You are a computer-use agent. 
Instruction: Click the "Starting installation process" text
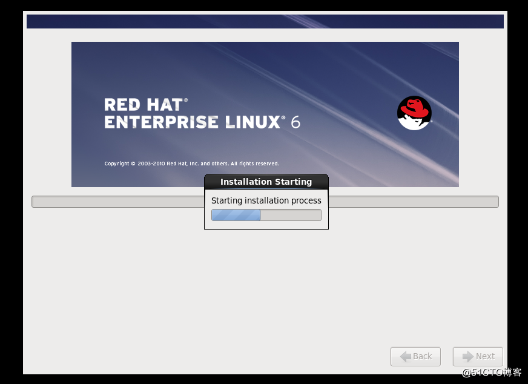pos(266,200)
